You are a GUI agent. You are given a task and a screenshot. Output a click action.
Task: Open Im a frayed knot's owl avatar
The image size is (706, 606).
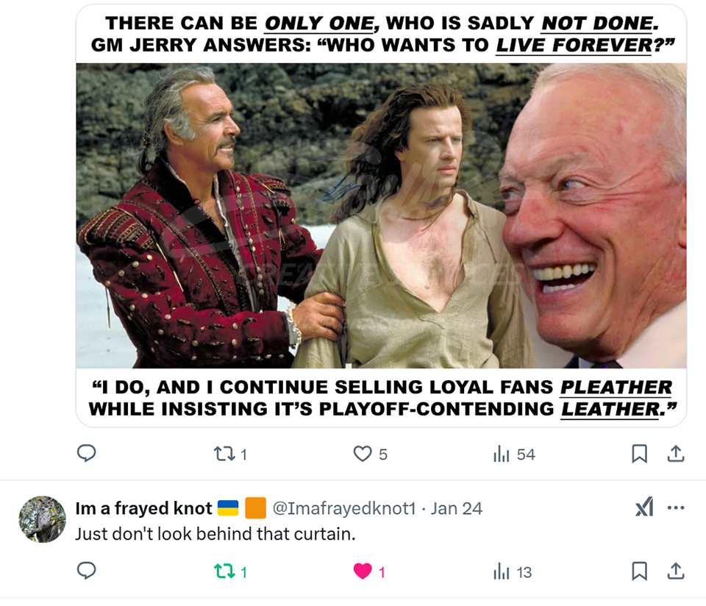pyautogui.click(x=43, y=519)
